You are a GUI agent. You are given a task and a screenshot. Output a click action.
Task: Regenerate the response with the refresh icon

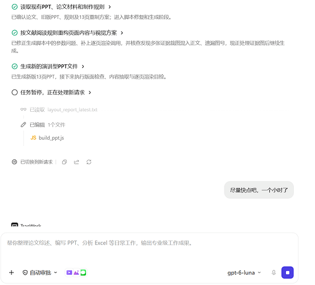pos(89,162)
